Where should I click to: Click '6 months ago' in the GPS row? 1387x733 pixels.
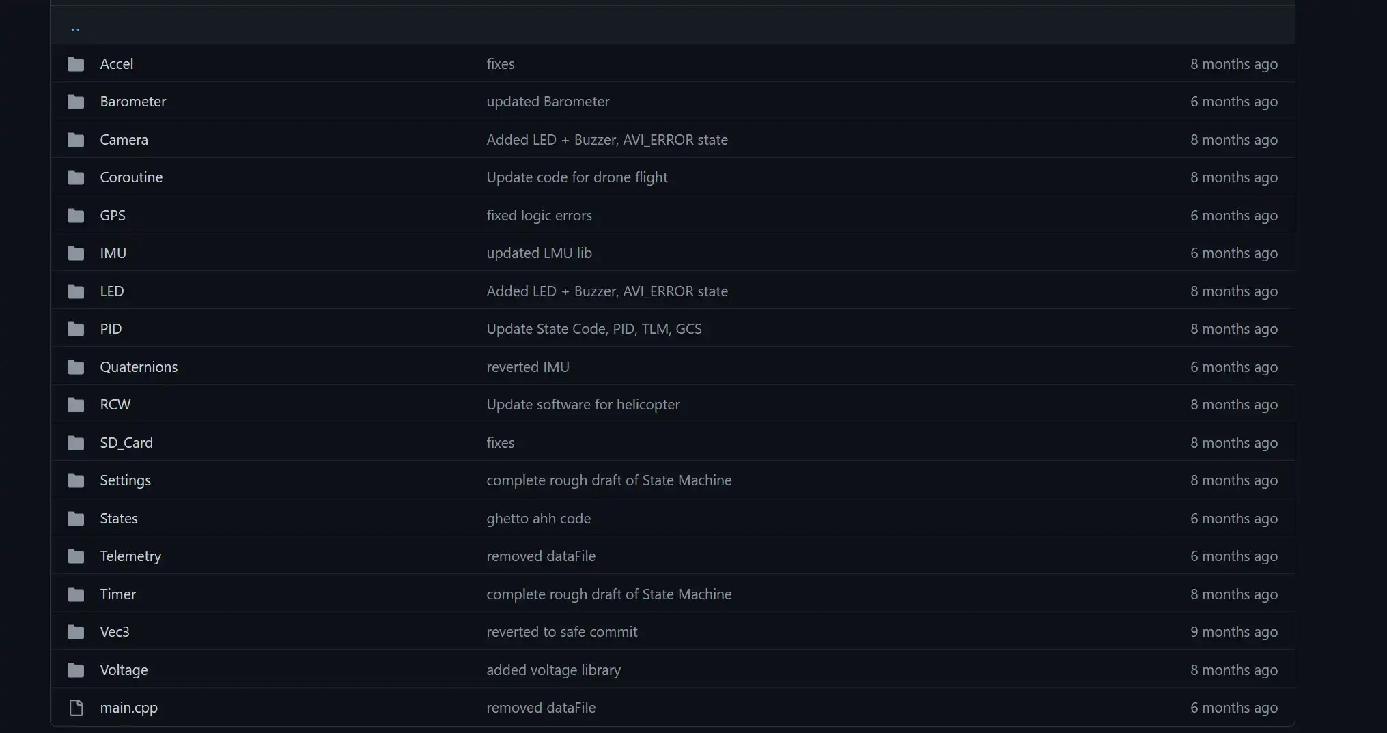[1234, 216]
